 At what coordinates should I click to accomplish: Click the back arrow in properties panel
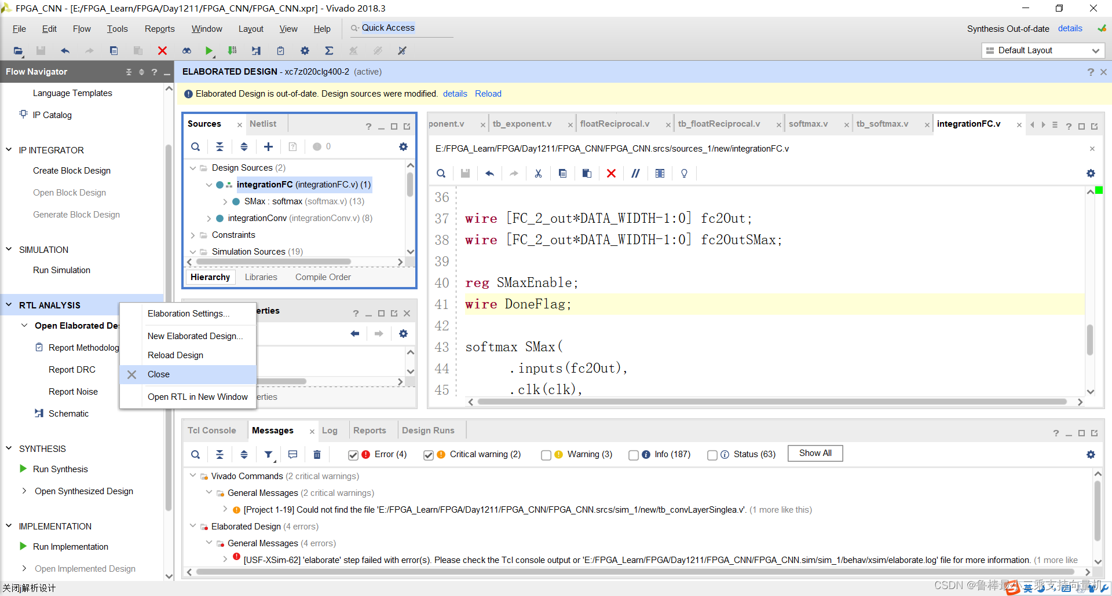[x=354, y=334]
